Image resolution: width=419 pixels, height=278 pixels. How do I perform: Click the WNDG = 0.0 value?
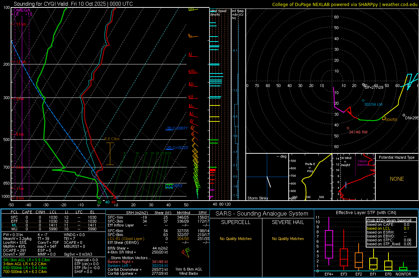[x=74, y=235]
